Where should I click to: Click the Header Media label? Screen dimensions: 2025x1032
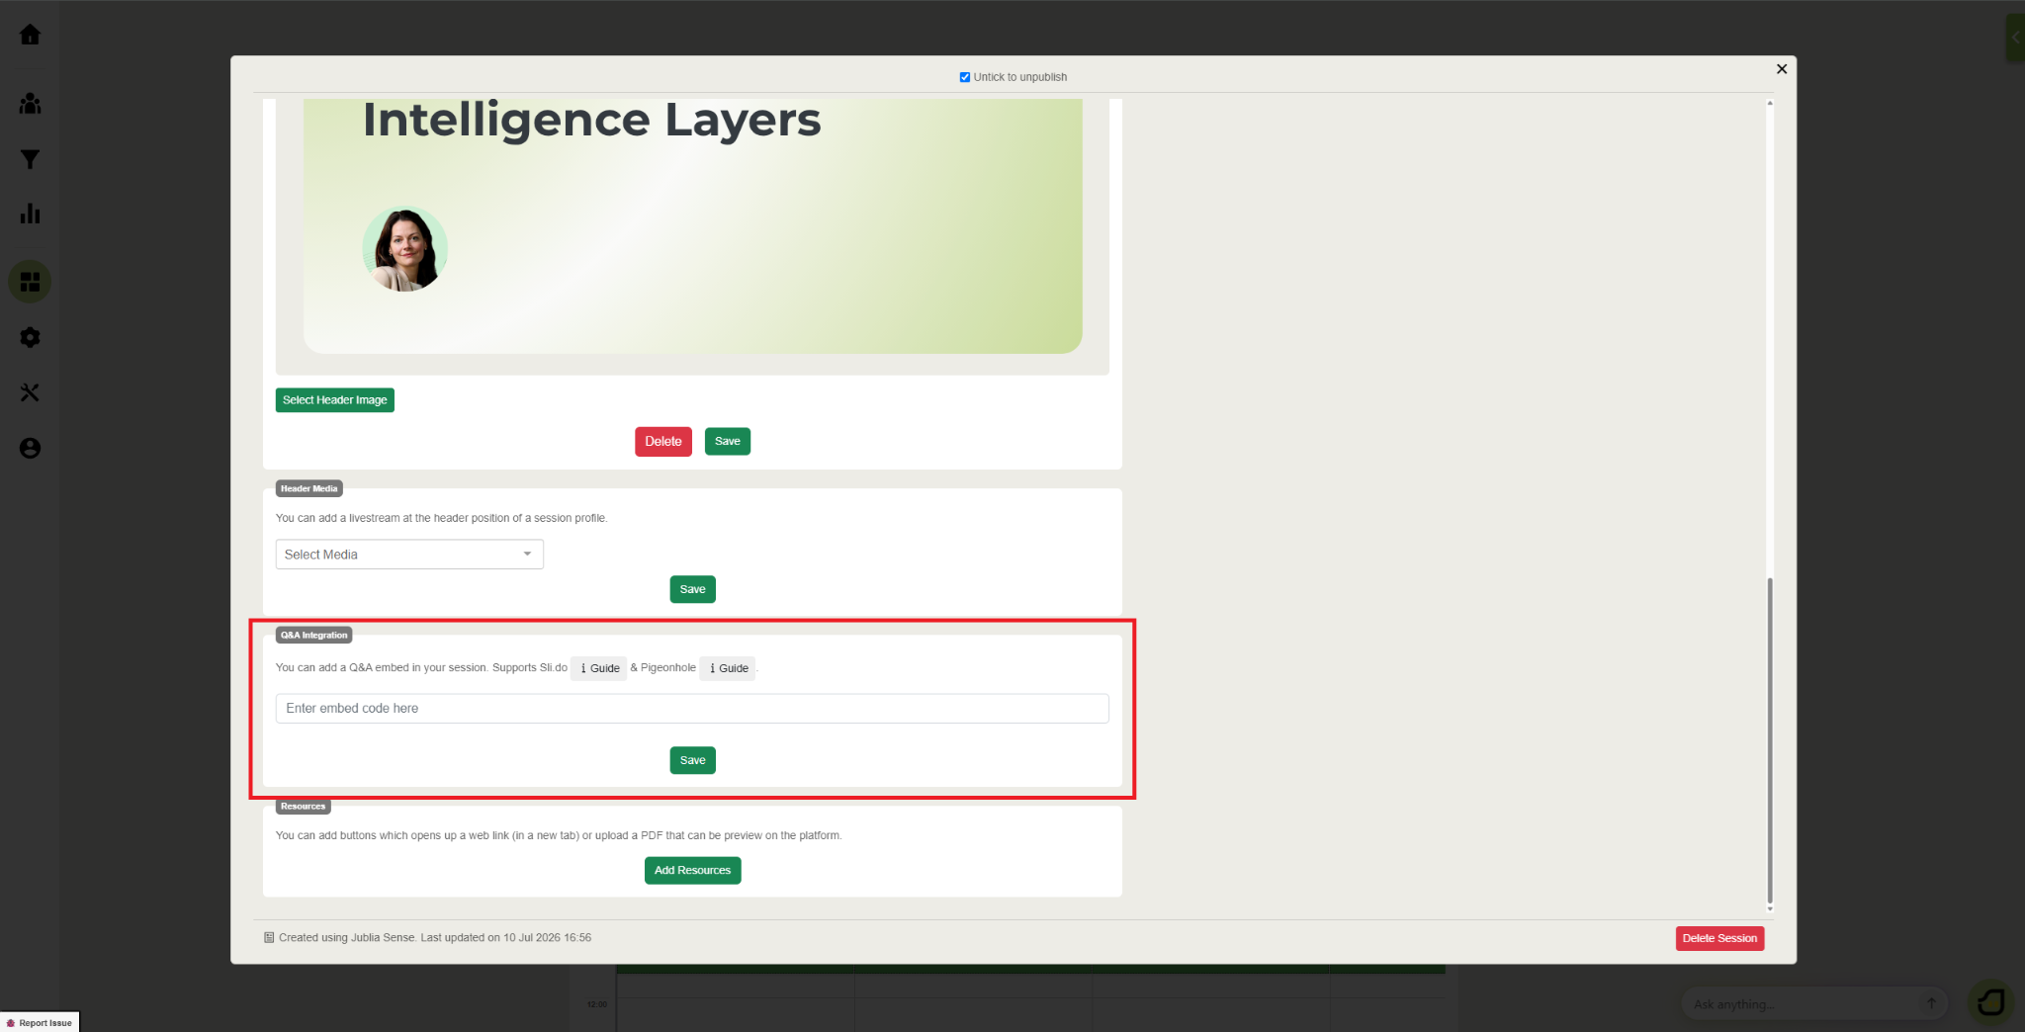point(308,488)
